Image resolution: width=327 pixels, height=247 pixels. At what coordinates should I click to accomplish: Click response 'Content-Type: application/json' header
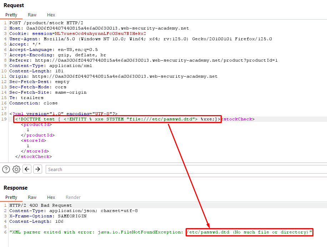point(74,211)
